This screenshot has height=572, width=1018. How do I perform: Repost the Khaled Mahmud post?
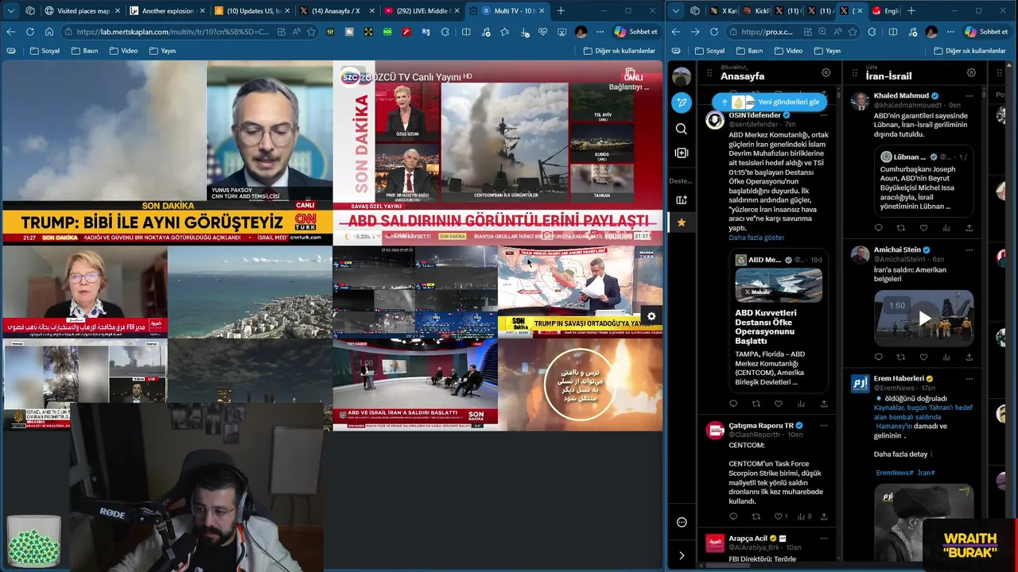[x=901, y=228]
